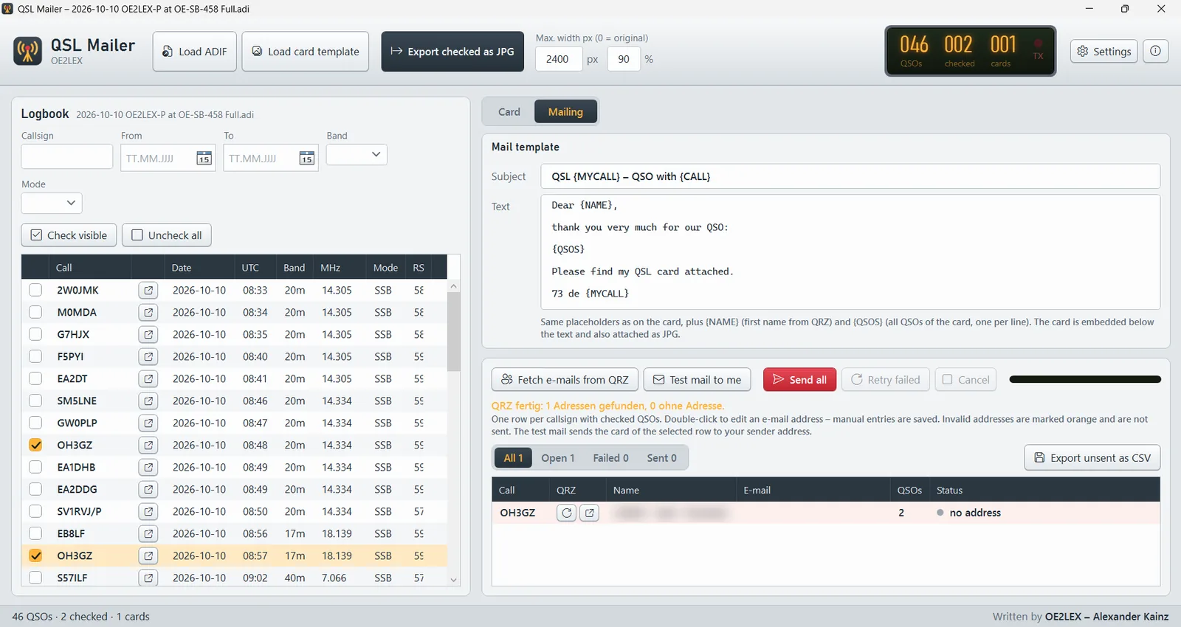
Task: Uncheck the OH3GZ 17m row checkbox
Action: coord(35,556)
